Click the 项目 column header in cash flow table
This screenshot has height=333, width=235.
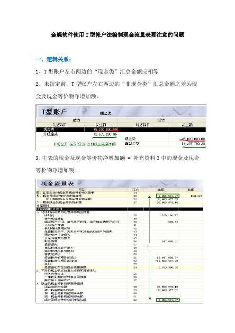(x=81, y=189)
